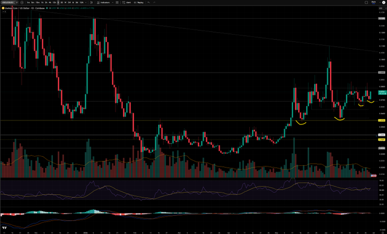Choose the 12M timeframe
This screenshot has height=234, width=387.
[81, 2]
